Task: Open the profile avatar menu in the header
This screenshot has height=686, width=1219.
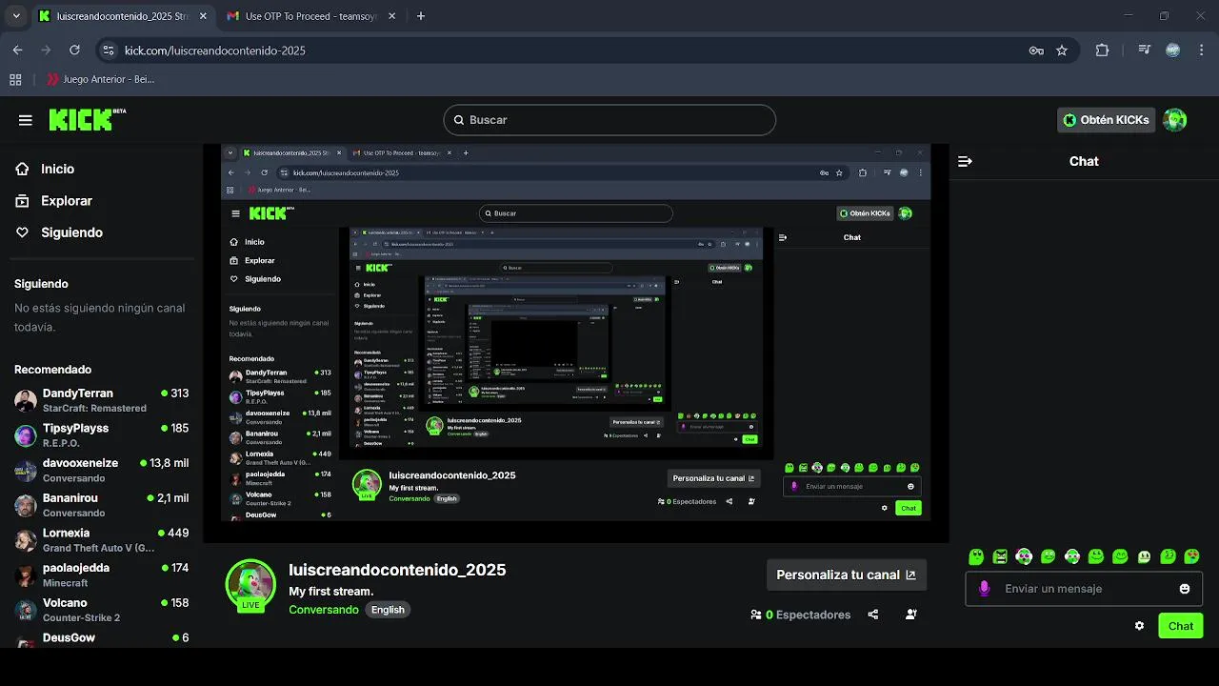Action: [x=1174, y=120]
